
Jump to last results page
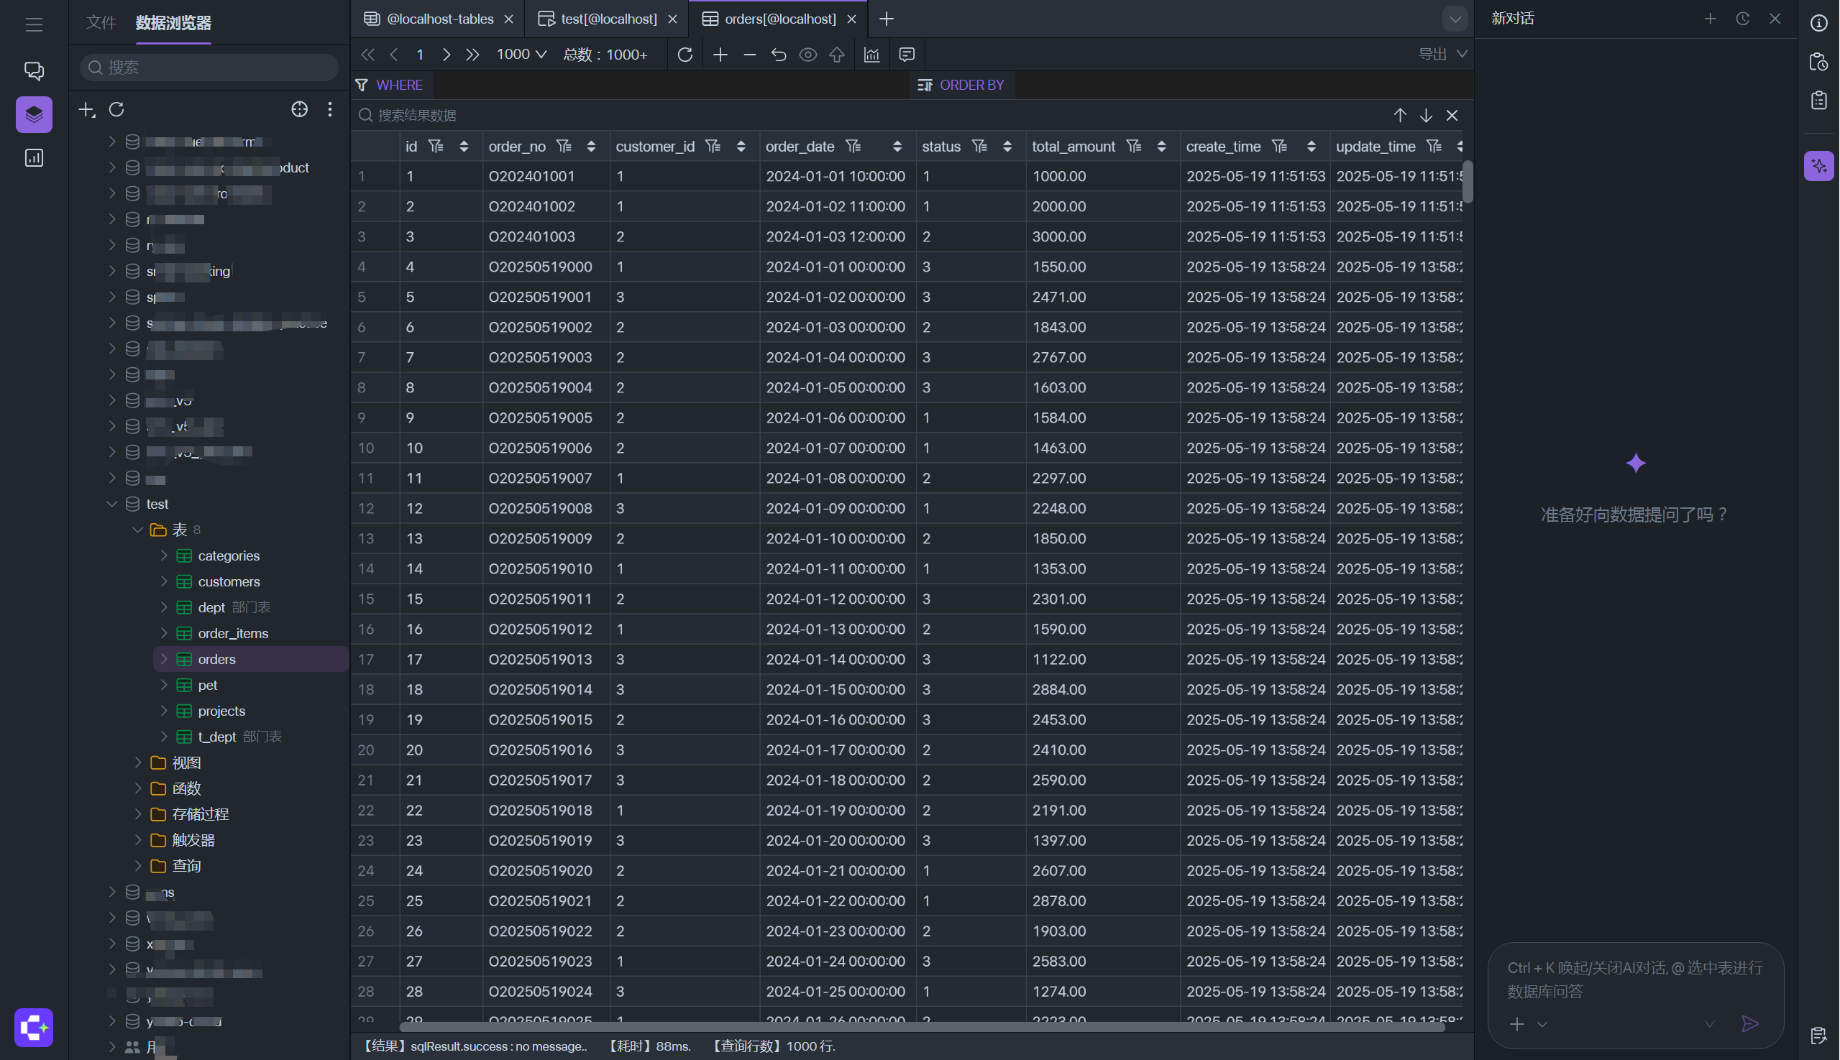tap(472, 55)
